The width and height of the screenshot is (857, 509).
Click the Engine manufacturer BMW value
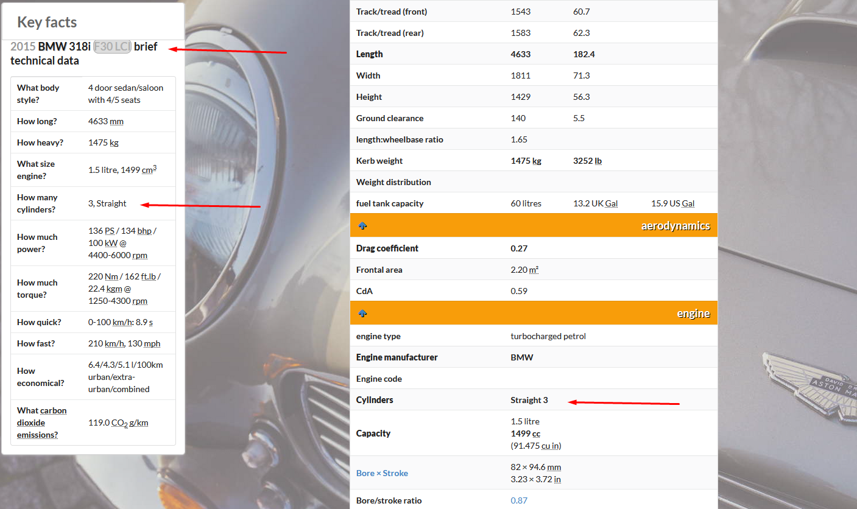tap(522, 357)
